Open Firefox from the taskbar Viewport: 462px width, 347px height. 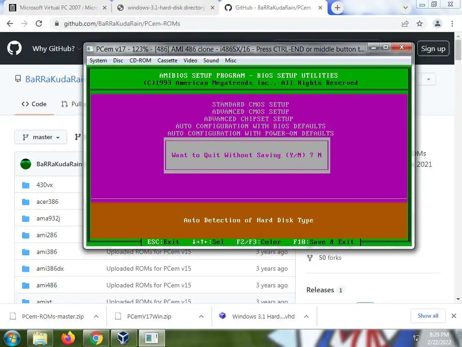68,338
